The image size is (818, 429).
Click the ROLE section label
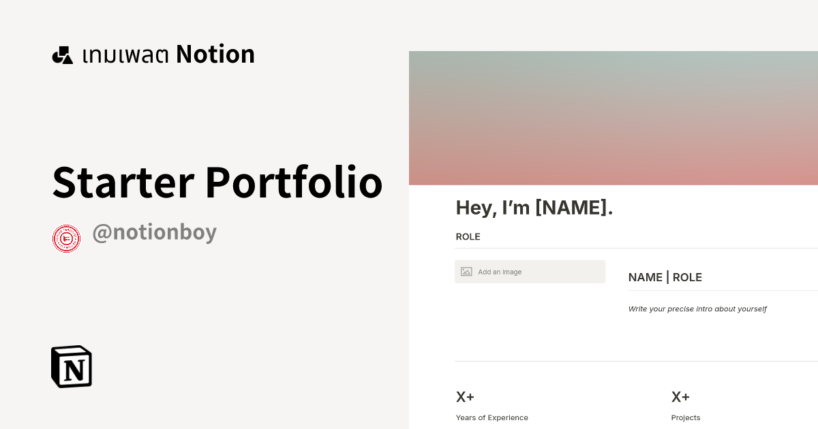pyautogui.click(x=468, y=236)
